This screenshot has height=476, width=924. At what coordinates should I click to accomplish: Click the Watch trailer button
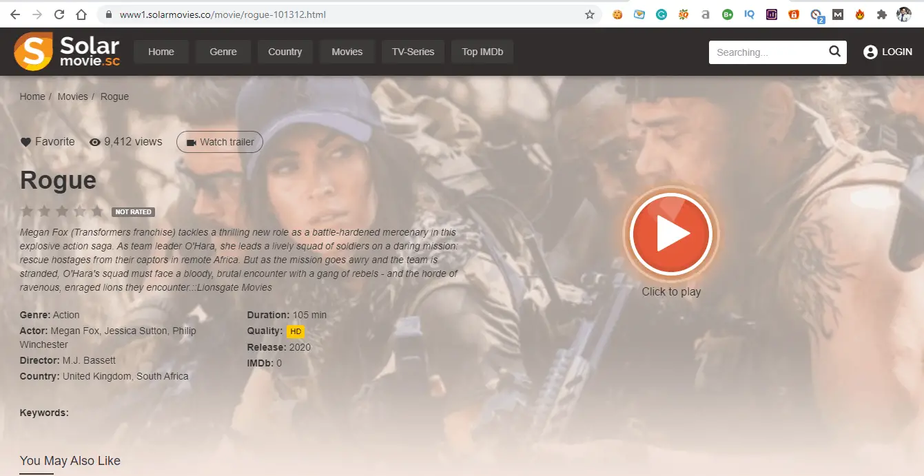point(220,142)
